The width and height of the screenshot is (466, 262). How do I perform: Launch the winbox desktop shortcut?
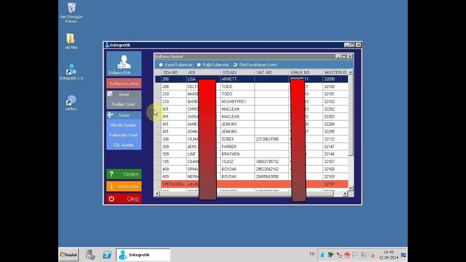71,100
